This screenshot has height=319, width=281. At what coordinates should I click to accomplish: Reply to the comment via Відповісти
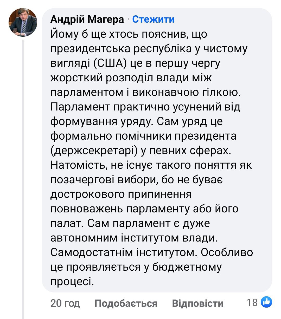197,303
